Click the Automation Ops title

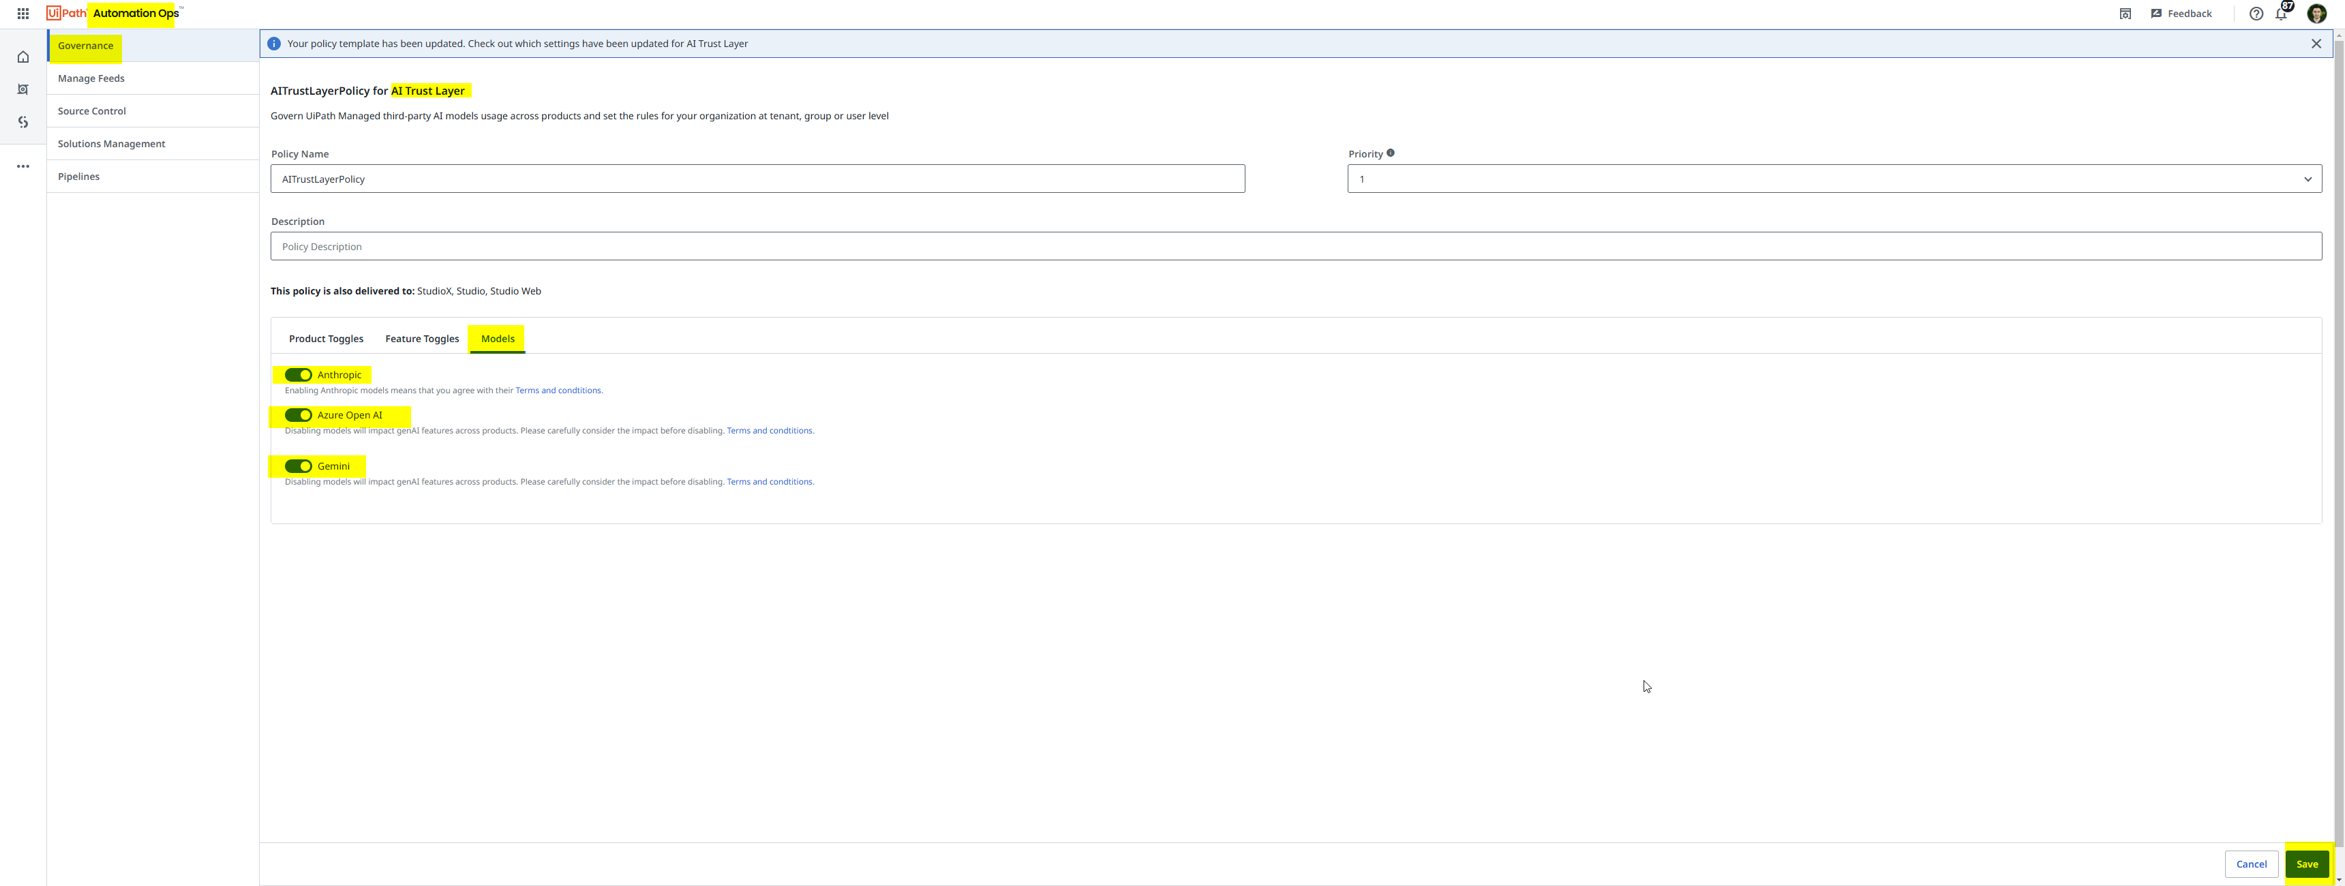(x=136, y=14)
